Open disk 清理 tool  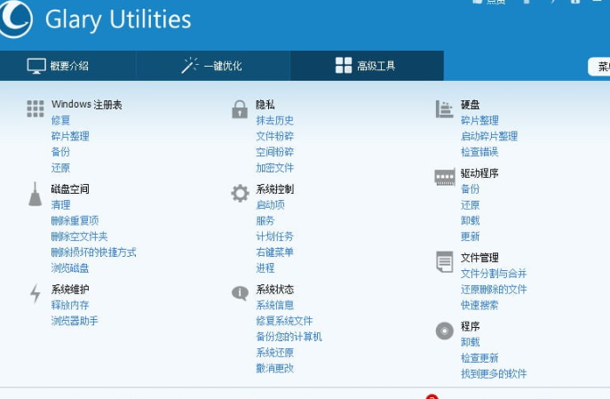[60, 204]
